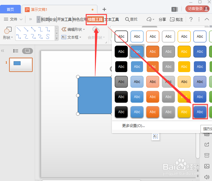Switch to the 文本工具 tab
Screen dimensions: 212x181
112,20
